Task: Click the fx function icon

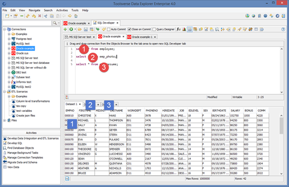Action: (x=179, y=29)
